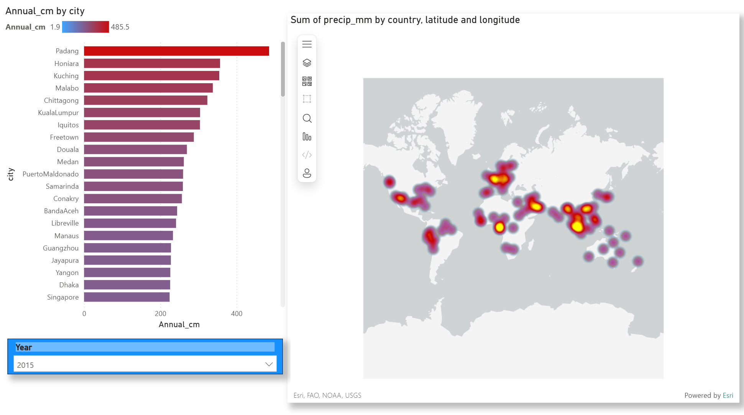
Task: Select the Dhaka bar
Action: (127, 285)
